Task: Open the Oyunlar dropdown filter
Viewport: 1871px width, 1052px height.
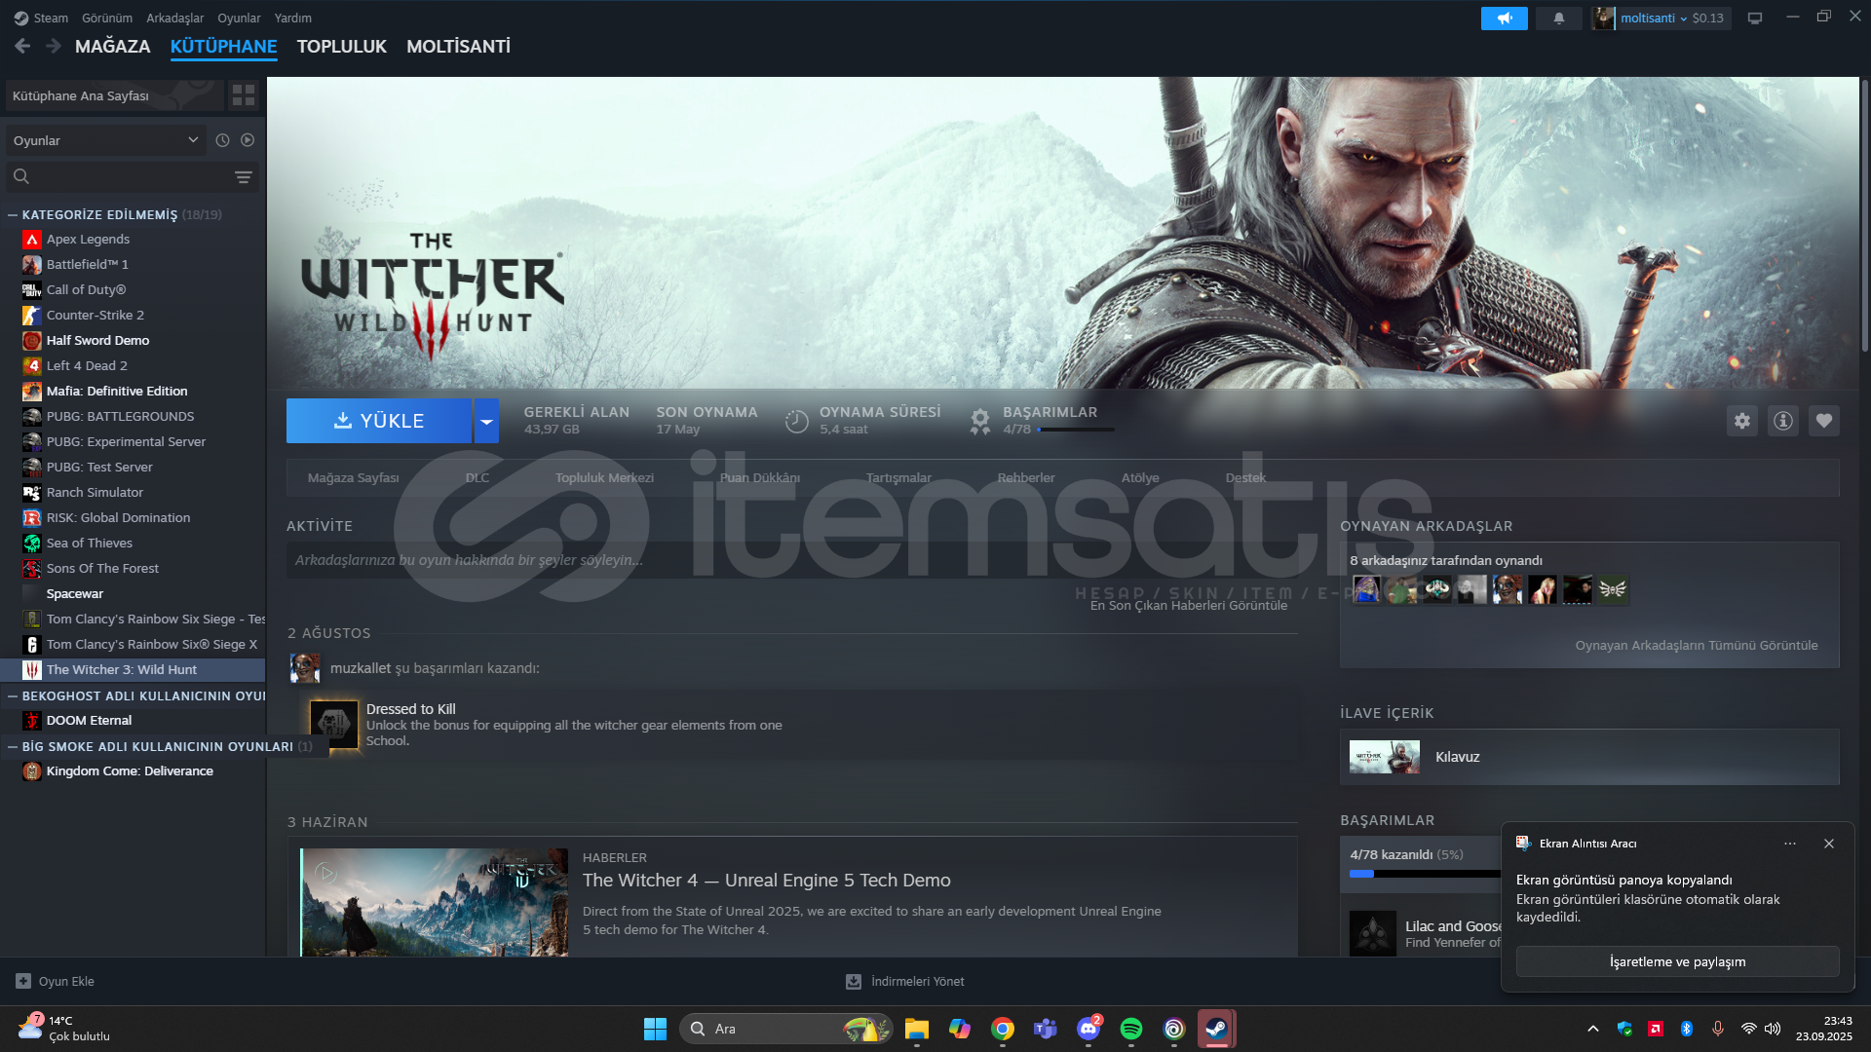Action: point(106,140)
